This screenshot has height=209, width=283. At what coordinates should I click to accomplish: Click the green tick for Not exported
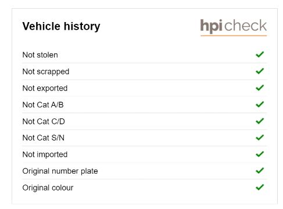pos(260,88)
